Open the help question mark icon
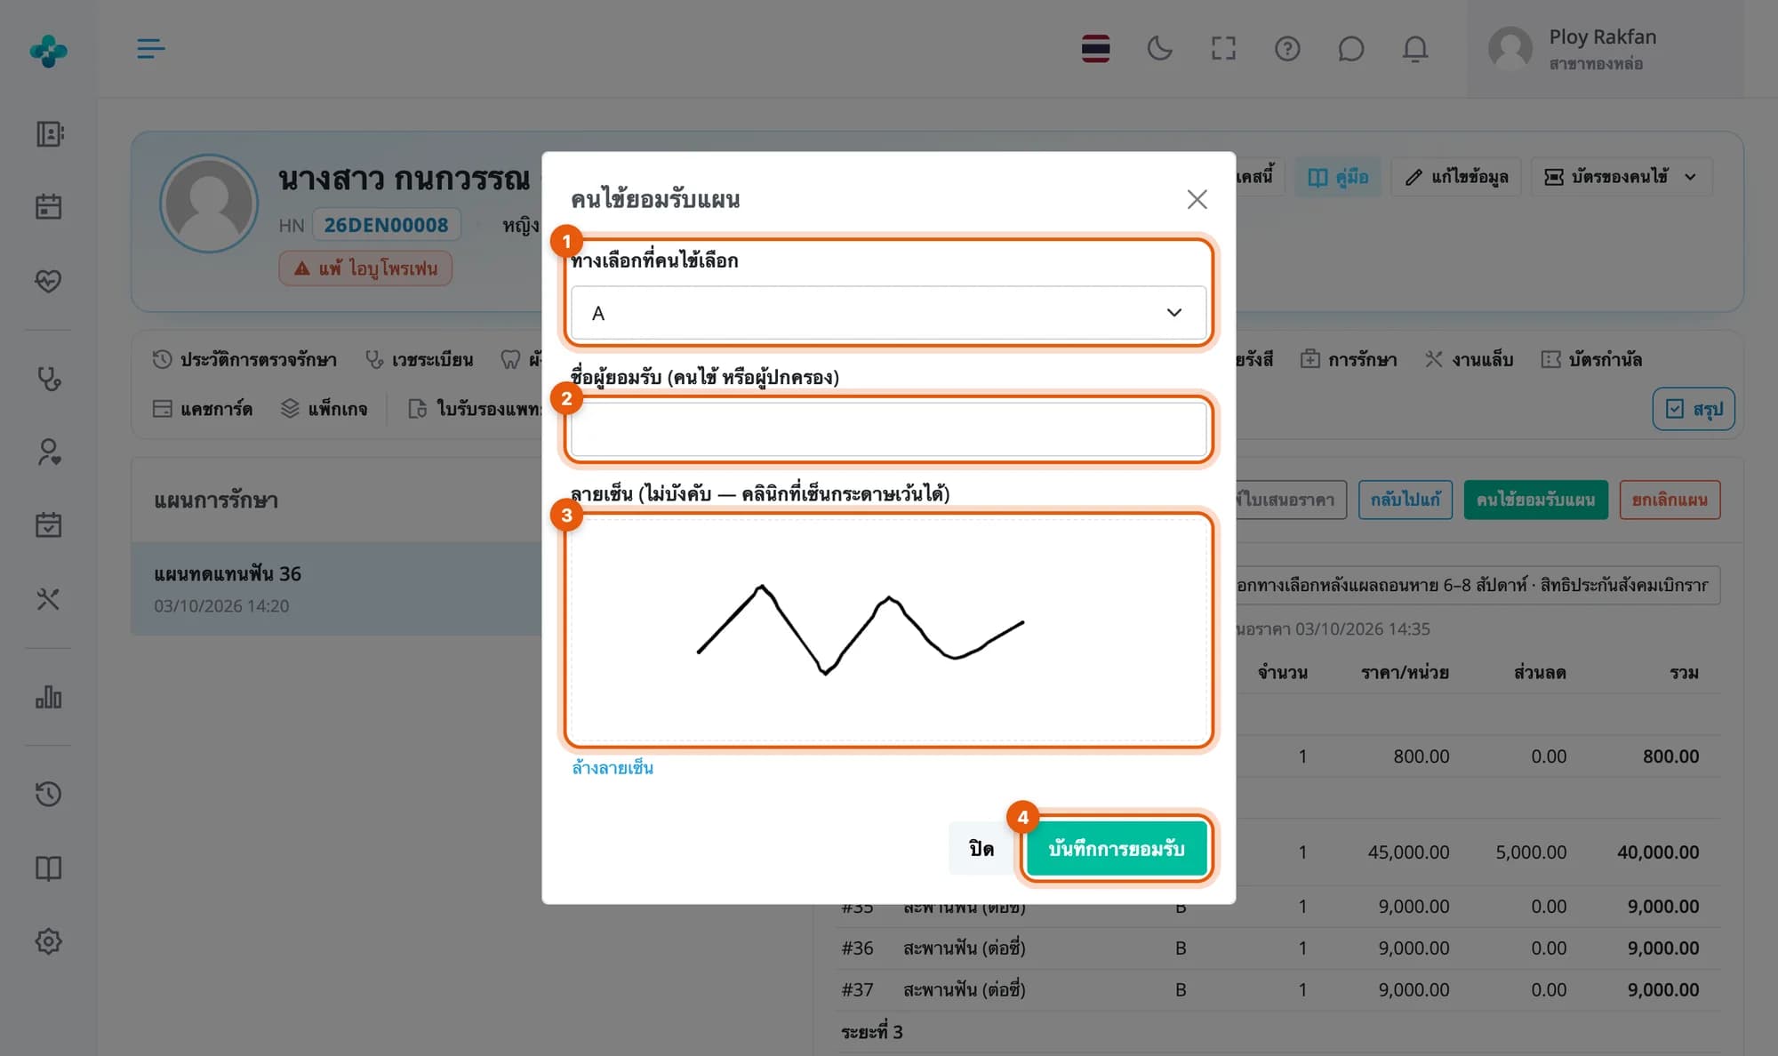The image size is (1778, 1056). pos(1287,48)
